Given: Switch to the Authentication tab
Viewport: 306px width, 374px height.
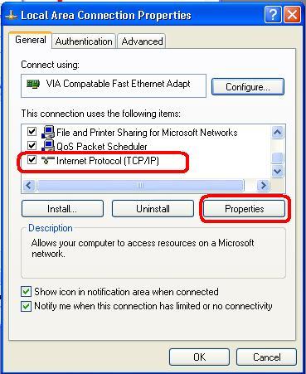Looking at the screenshot, I should tap(84, 41).
